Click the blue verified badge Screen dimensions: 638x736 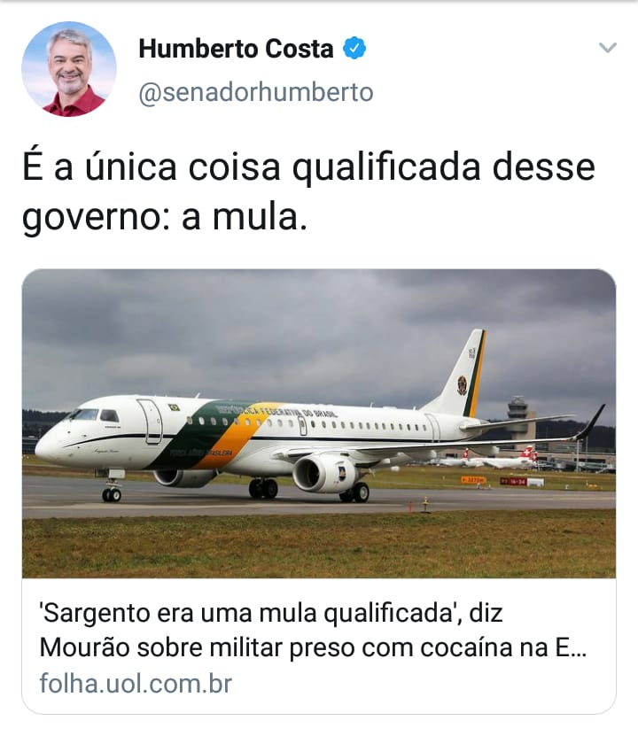(x=354, y=49)
